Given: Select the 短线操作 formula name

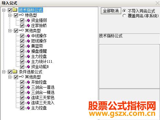Looking at the screenshot, I should click(x=39, y=41).
